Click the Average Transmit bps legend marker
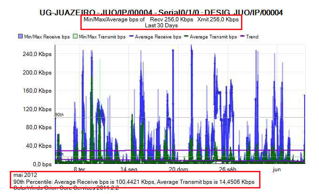Image resolution: width=319 pixels, height=194 pixels. coord(186,36)
